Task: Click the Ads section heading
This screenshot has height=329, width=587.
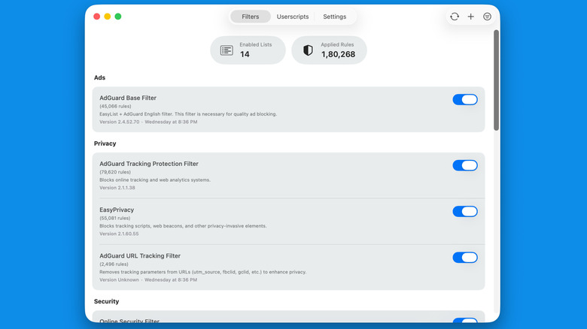Action: pyautogui.click(x=99, y=78)
